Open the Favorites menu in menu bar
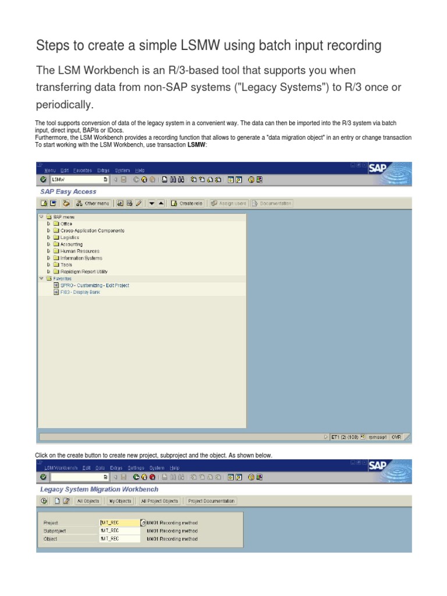Viewport: 447px width, 596px height. click(x=83, y=170)
